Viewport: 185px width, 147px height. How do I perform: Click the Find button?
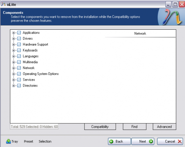pyautogui.click(x=135, y=127)
